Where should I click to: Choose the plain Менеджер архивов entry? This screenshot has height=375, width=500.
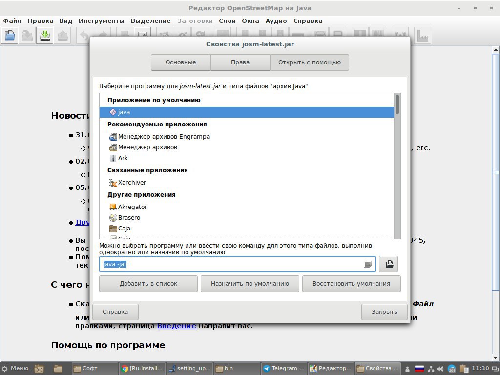[247, 147]
